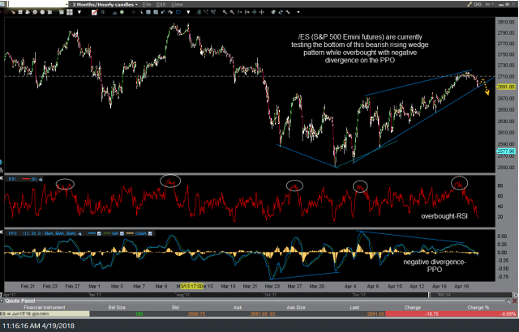Click the yellow 2691.00 price label
Image resolution: width=519 pixels, height=332 pixels.
(506, 87)
